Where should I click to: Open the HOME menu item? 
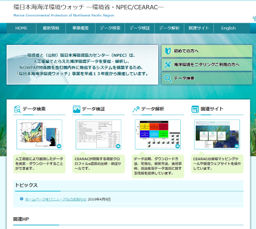click(22, 28)
